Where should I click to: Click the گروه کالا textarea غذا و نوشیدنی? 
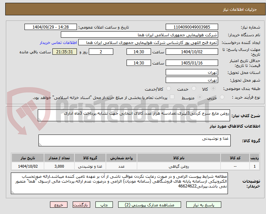134,140
